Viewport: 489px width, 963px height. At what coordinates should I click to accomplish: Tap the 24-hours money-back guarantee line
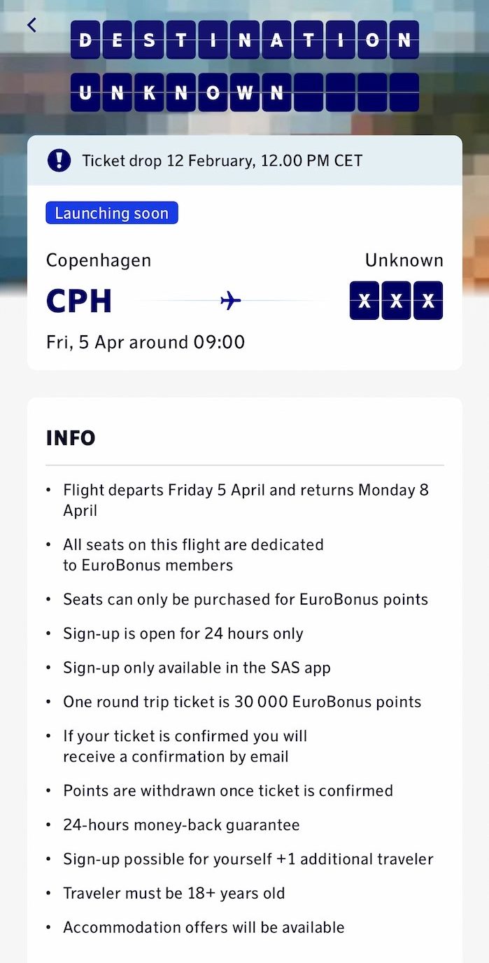181,825
